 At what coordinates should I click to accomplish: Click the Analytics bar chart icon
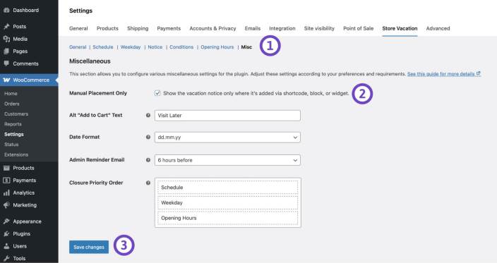[6, 192]
